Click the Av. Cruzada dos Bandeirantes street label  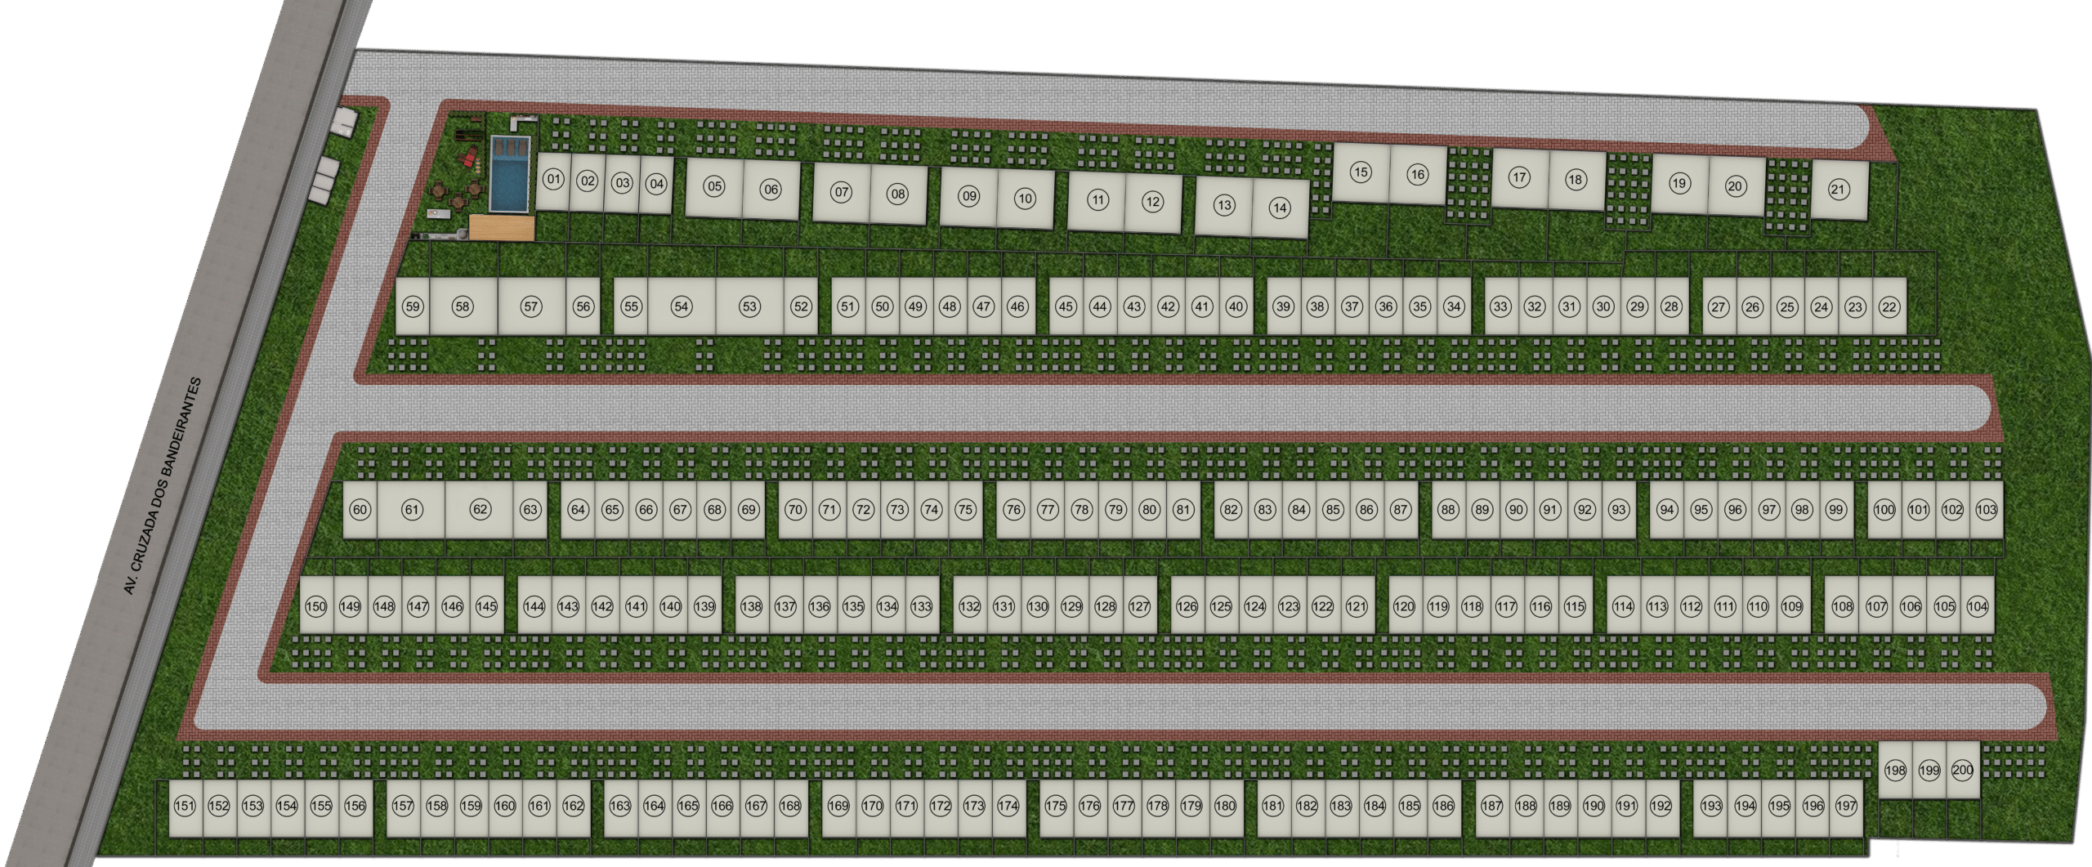point(161,485)
